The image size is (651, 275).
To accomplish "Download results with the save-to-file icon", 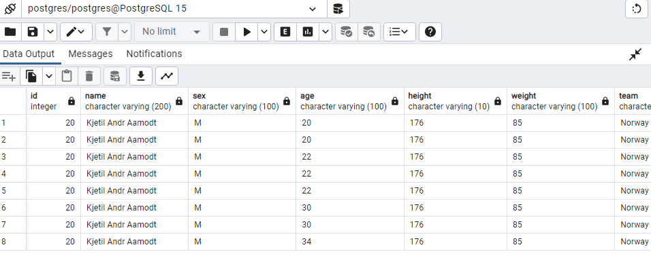I will tap(141, 76).
